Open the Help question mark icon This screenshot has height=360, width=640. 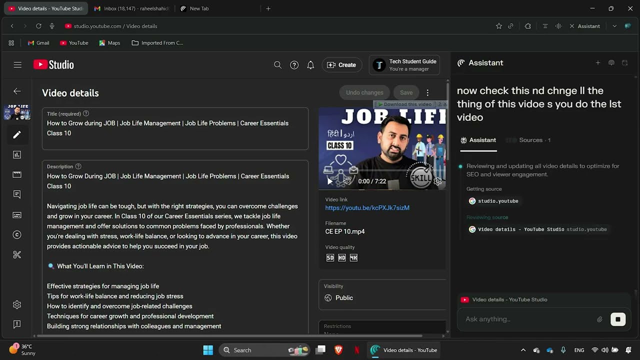(x=294, y=65)
